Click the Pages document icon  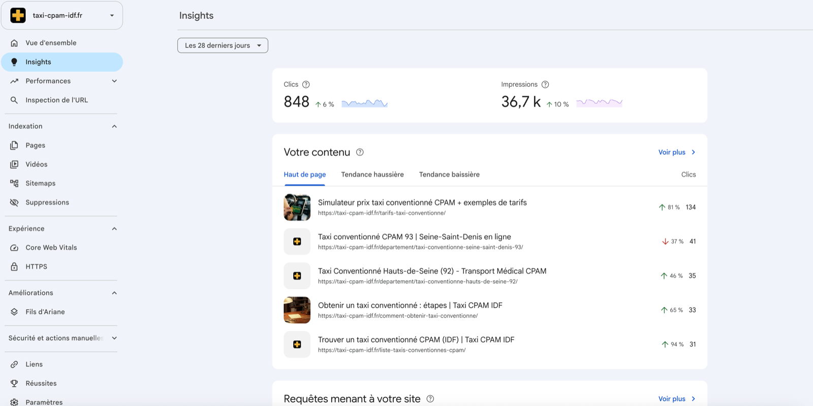[x=14, y=145]
